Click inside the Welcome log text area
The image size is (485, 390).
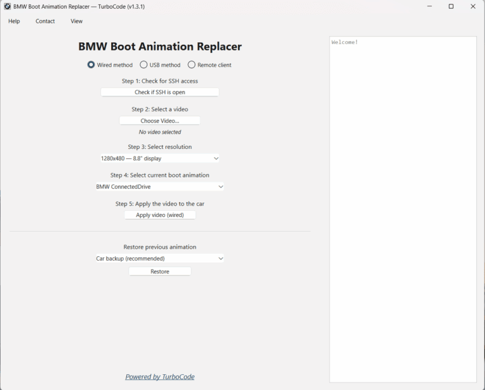pos(403,208)
